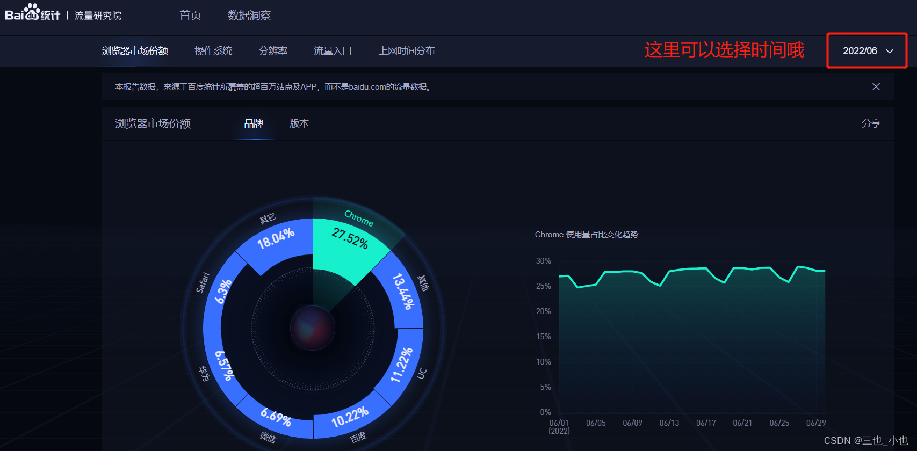Click the 30% y-axis label
Image resolution: width=917 pixels, height=451 pixels.
click(x=544, y=261)
